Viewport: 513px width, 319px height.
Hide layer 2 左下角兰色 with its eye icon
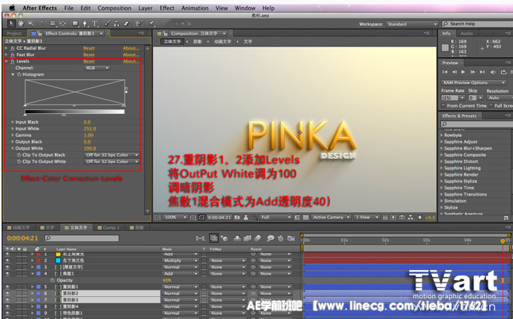(7, 260)
